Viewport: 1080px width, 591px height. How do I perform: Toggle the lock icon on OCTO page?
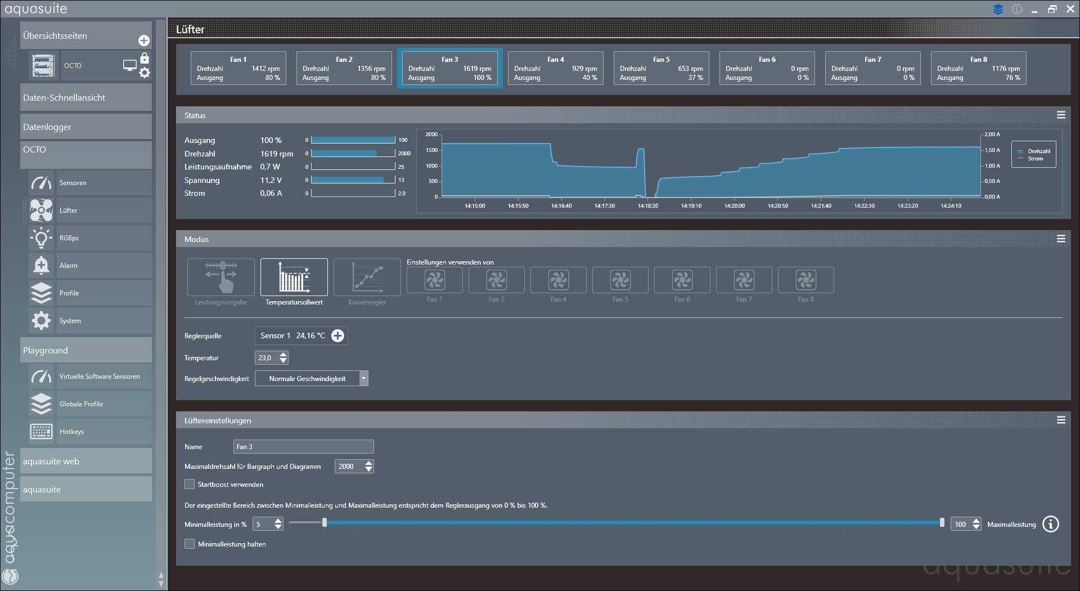click(x=145, y=59)
